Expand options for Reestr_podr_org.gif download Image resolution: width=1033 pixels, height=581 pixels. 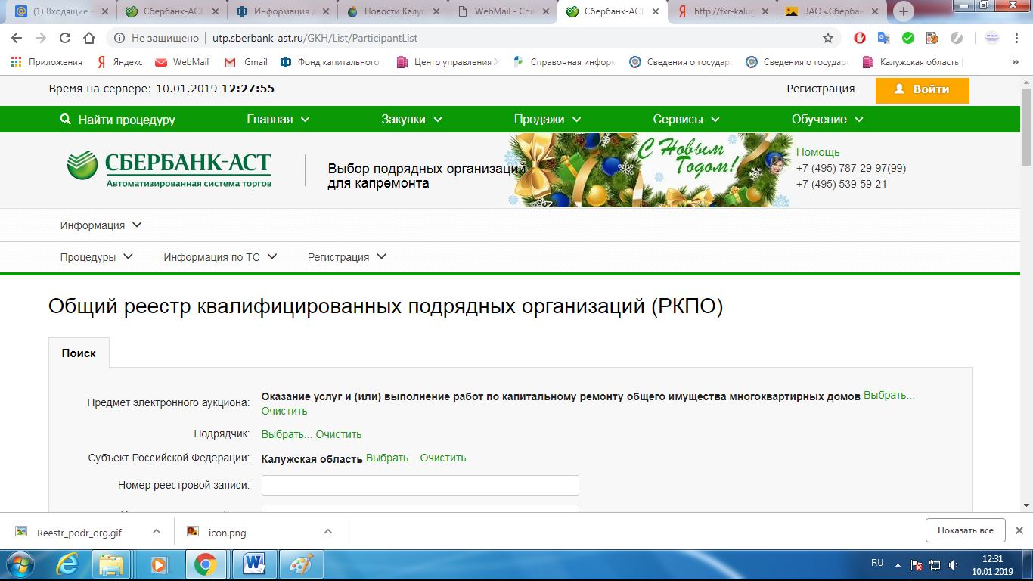(157, 532)
